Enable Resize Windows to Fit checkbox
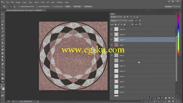The width and height of the screenshot is (183, 103). click(x=19, y=7)
